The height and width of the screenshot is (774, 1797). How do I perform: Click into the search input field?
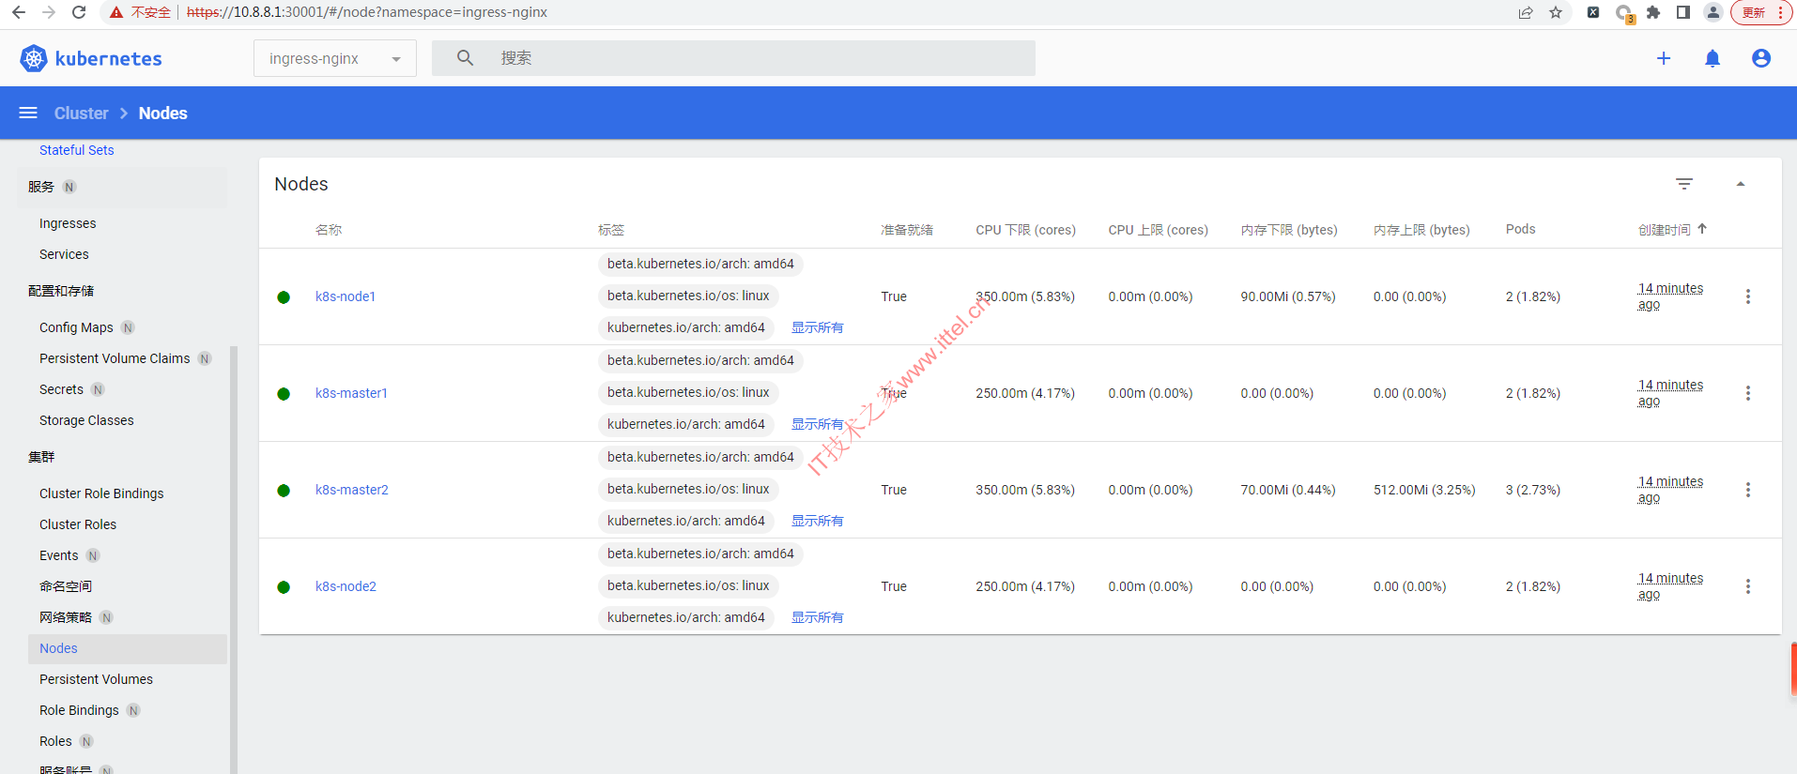[733, 58]
